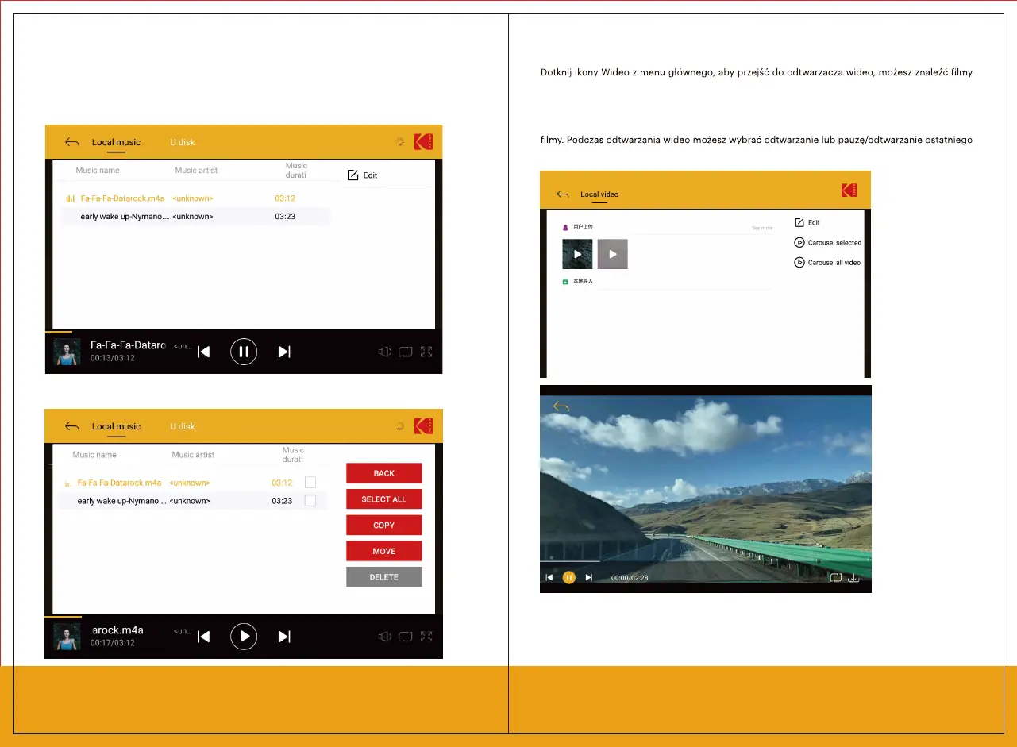Click the play button in bottom music player
1017x747 pixels.
tap(244, 637)
